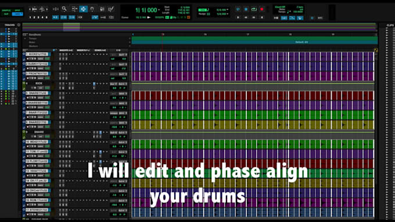Click the MIDI zoom icon

(x=42, y=9)
